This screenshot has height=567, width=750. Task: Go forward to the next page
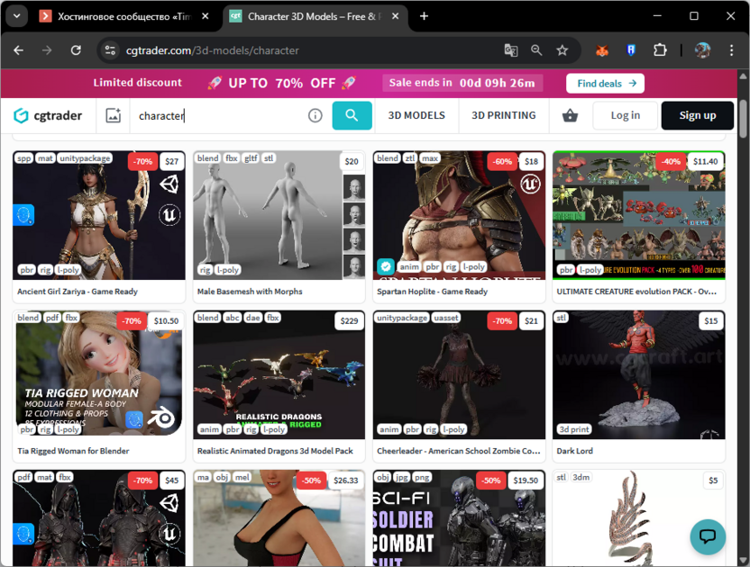(x=47, y=50)
